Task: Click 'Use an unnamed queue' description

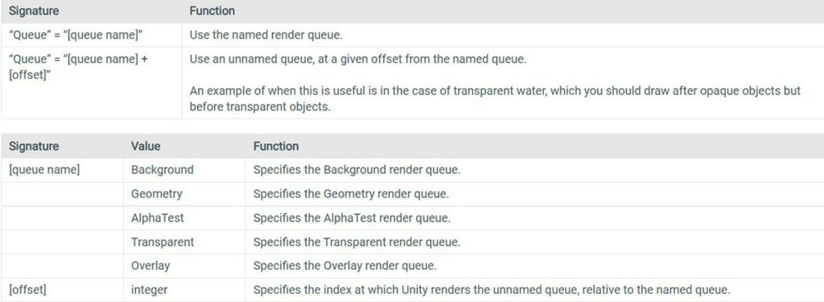Action: pos(357,59)
